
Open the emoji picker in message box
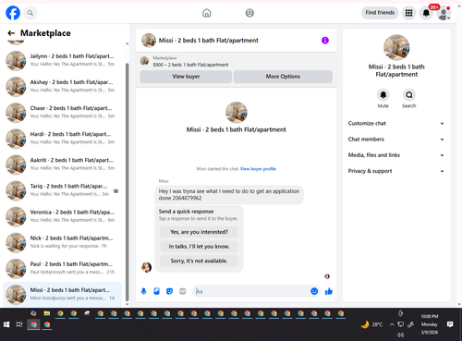point(314,291)
